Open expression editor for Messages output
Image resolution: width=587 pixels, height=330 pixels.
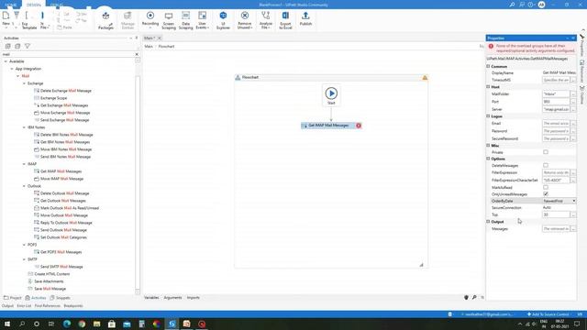pyautogui.click(x=573, y=228)
